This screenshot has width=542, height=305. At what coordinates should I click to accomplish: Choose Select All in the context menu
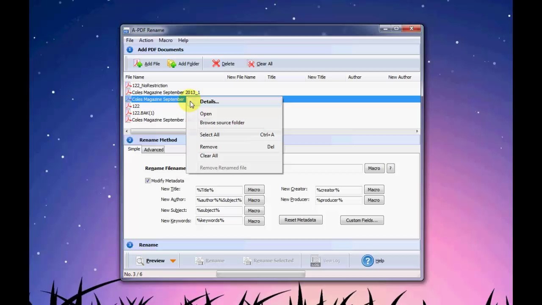click(x=234, y=135)
